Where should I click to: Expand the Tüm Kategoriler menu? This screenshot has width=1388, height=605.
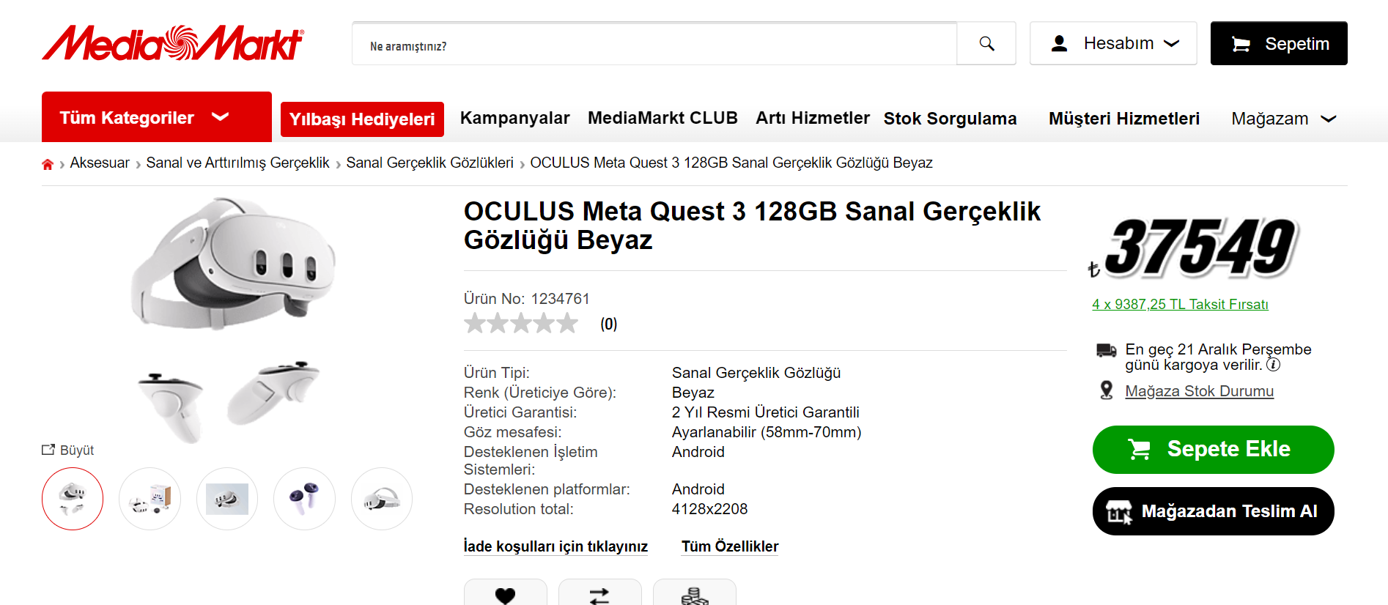[x=157, y=117]
